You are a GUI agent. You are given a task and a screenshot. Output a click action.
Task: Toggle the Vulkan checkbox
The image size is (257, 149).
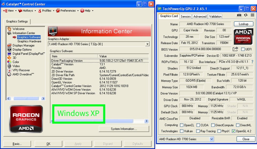(182, 131)
